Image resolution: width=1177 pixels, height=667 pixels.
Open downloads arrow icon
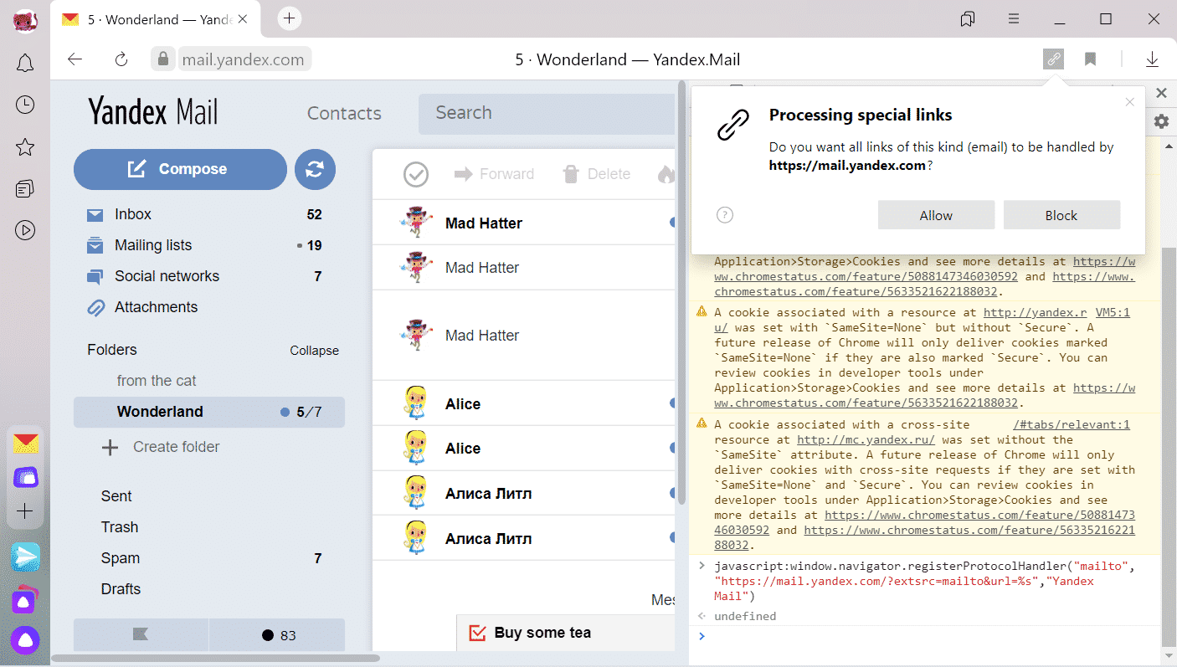pos(1152,59)
